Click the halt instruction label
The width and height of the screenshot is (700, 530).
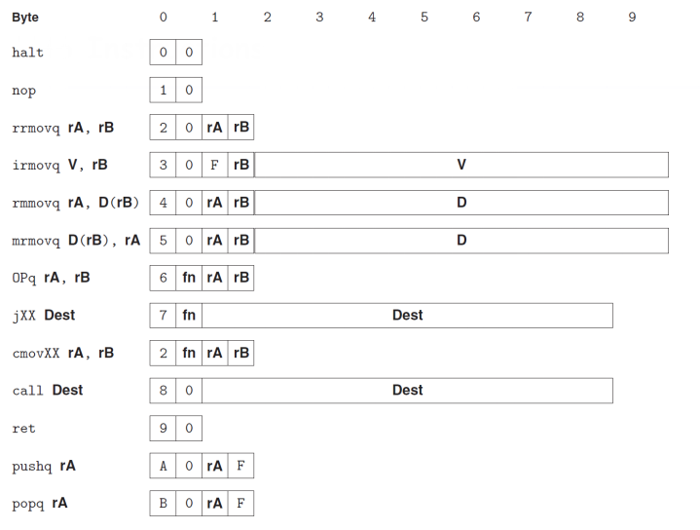coord(28,53)
